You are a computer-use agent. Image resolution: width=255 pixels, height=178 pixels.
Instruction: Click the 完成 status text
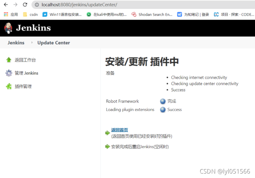(172, 101)
